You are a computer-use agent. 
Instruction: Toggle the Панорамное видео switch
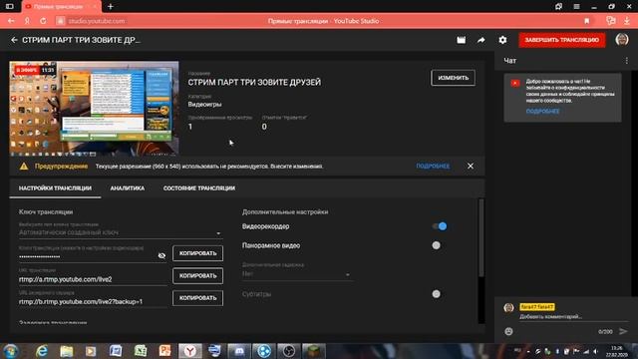(437, 245)
